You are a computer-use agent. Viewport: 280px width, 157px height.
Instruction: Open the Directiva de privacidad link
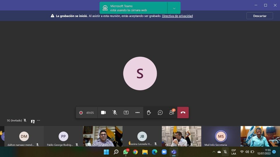click(x=177, y=16)
